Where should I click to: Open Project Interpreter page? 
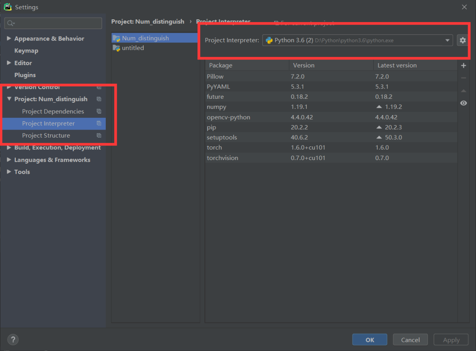48,123
